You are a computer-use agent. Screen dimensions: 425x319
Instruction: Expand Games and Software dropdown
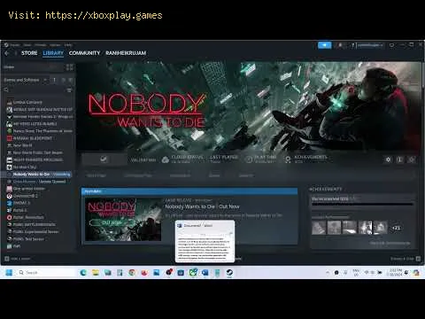tap(45, 80)
